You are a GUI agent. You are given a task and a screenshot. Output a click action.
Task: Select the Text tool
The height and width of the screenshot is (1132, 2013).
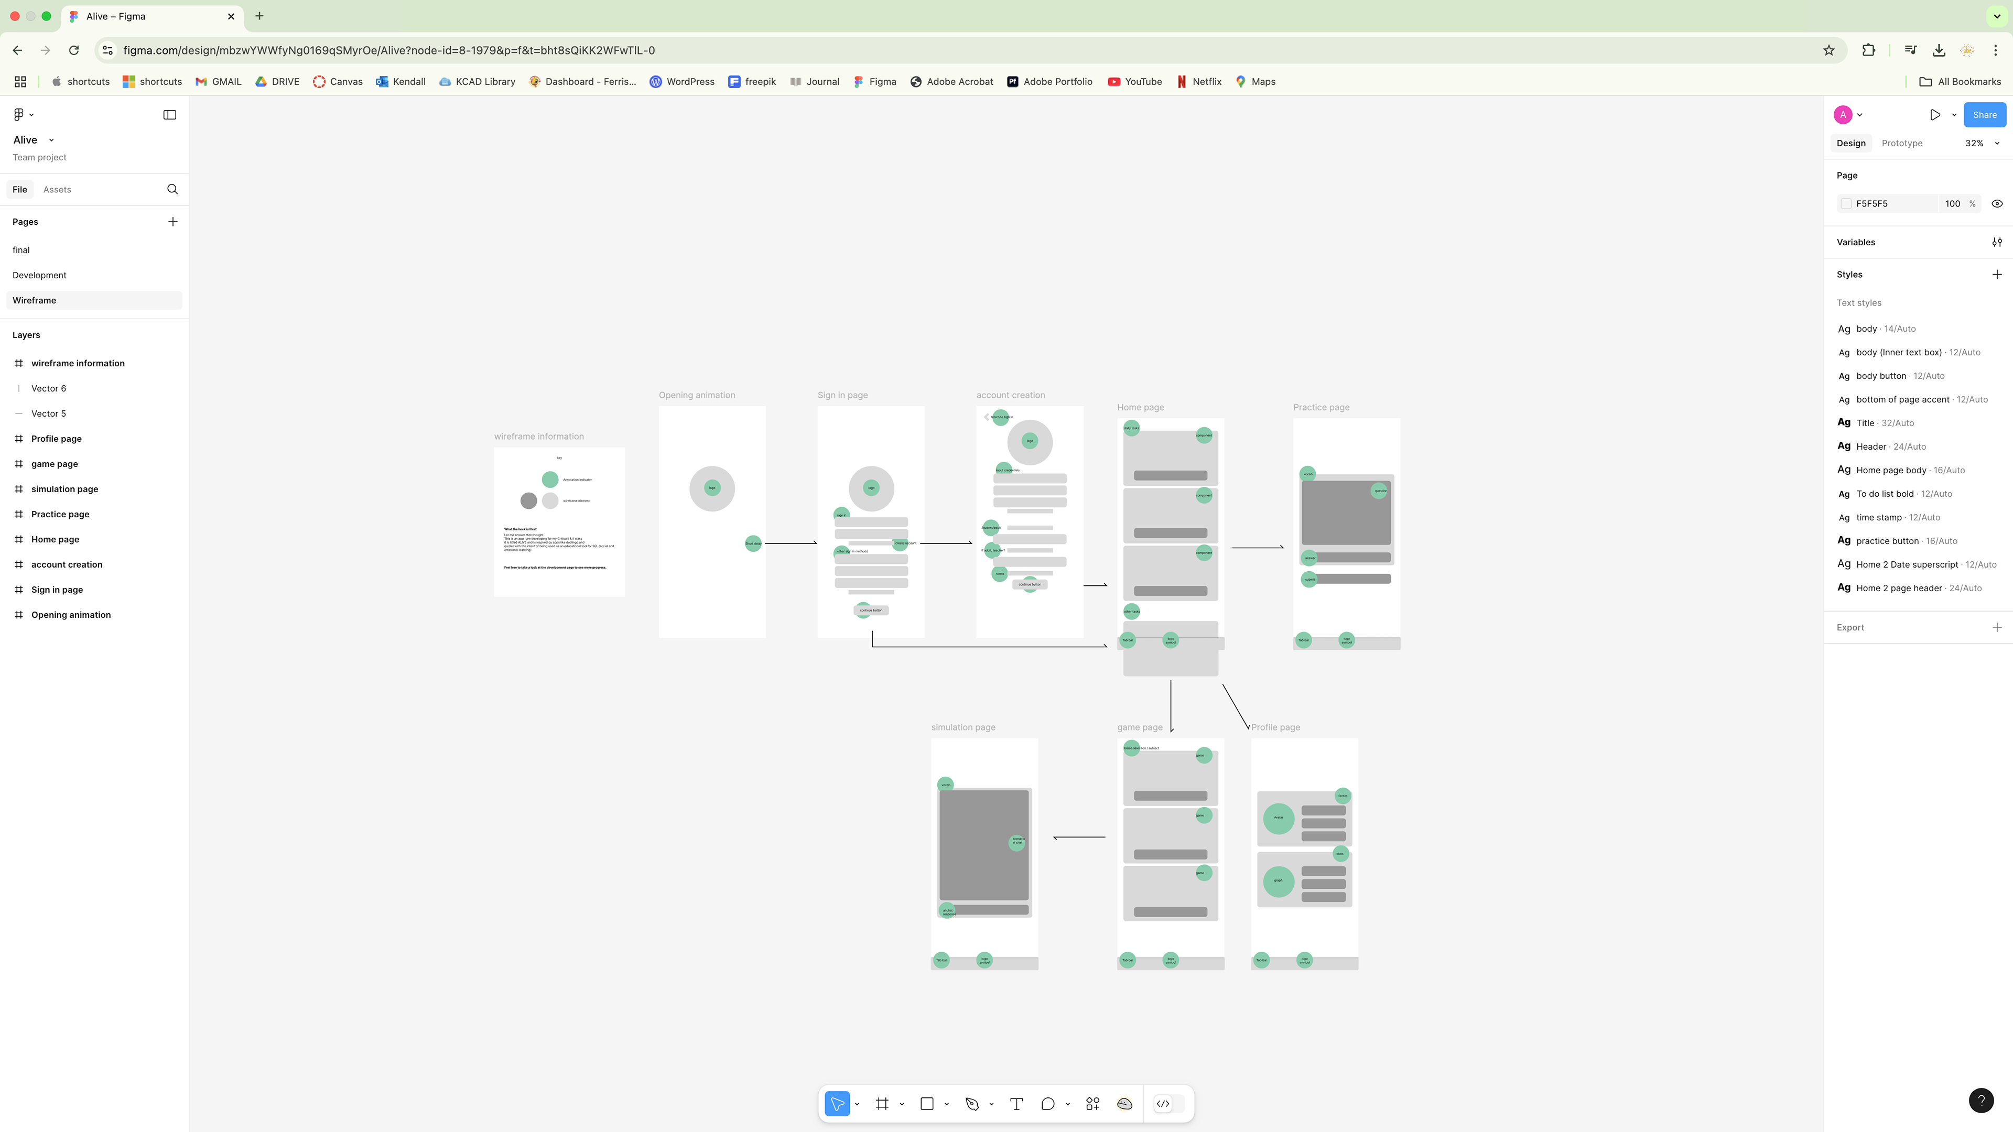[x=1016, y=1104]
